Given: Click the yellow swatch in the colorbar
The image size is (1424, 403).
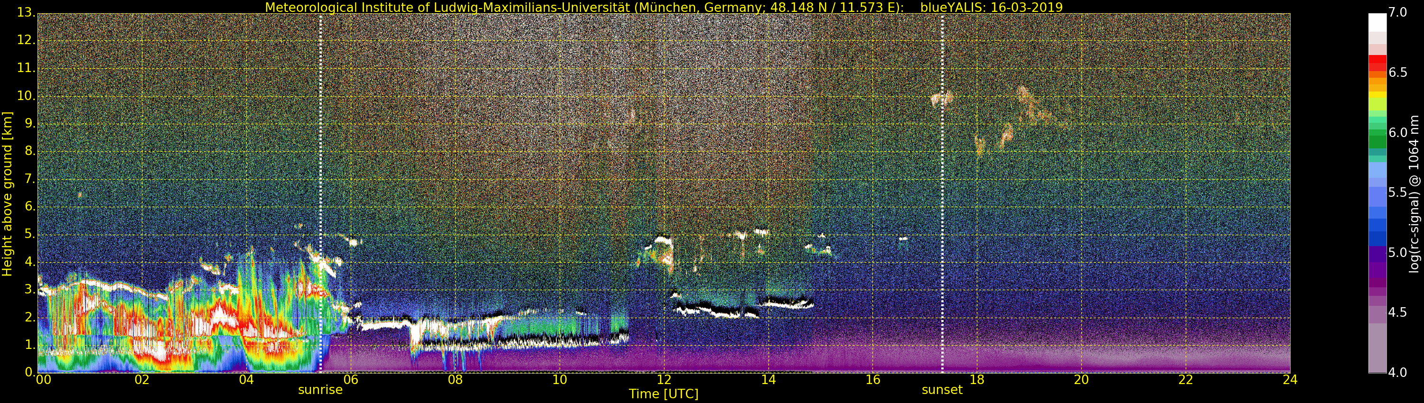Looking at the screenshot, I should pos(1377,94).
